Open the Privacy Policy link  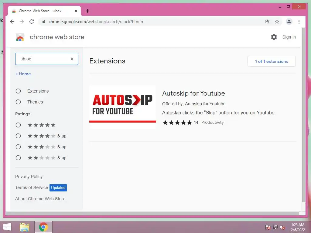pyautogui.click(x=29, y=177)
